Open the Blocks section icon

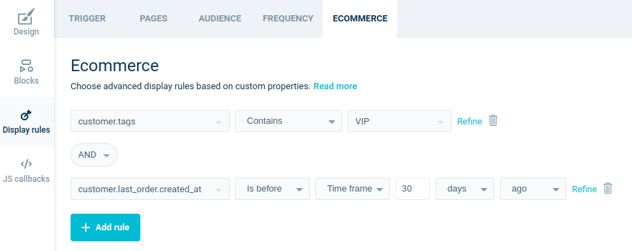(26, 66)
